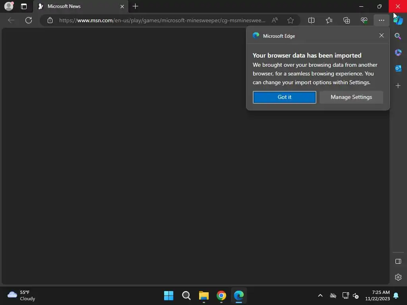Open network status tray icon
This screenshot has width=407, height=305.
pos(345,295)
